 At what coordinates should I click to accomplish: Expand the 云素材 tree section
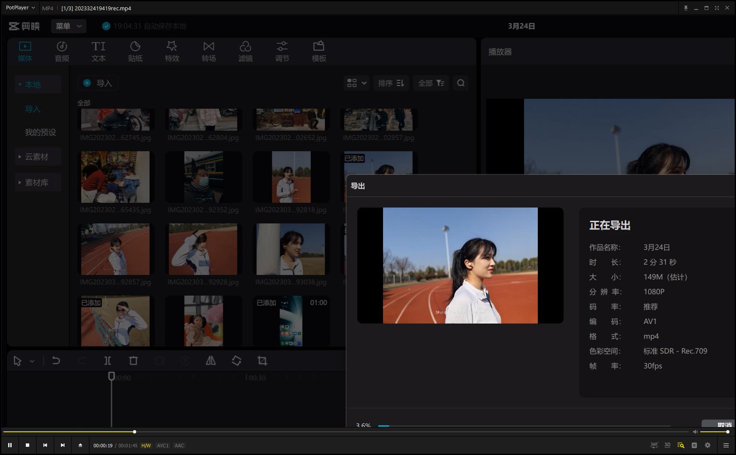pos(37,157)
